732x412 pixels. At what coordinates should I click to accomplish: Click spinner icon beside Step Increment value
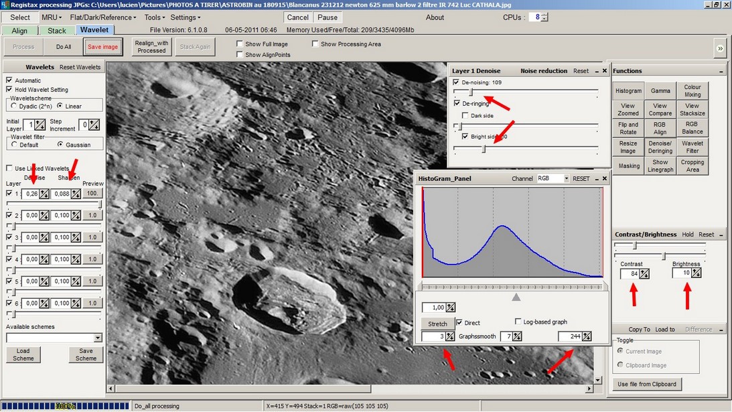(x=94, y=125)
